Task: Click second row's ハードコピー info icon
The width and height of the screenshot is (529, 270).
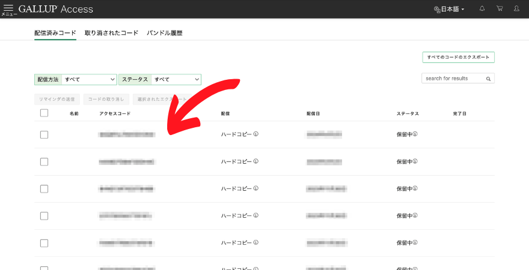Action: coord(255,161)
